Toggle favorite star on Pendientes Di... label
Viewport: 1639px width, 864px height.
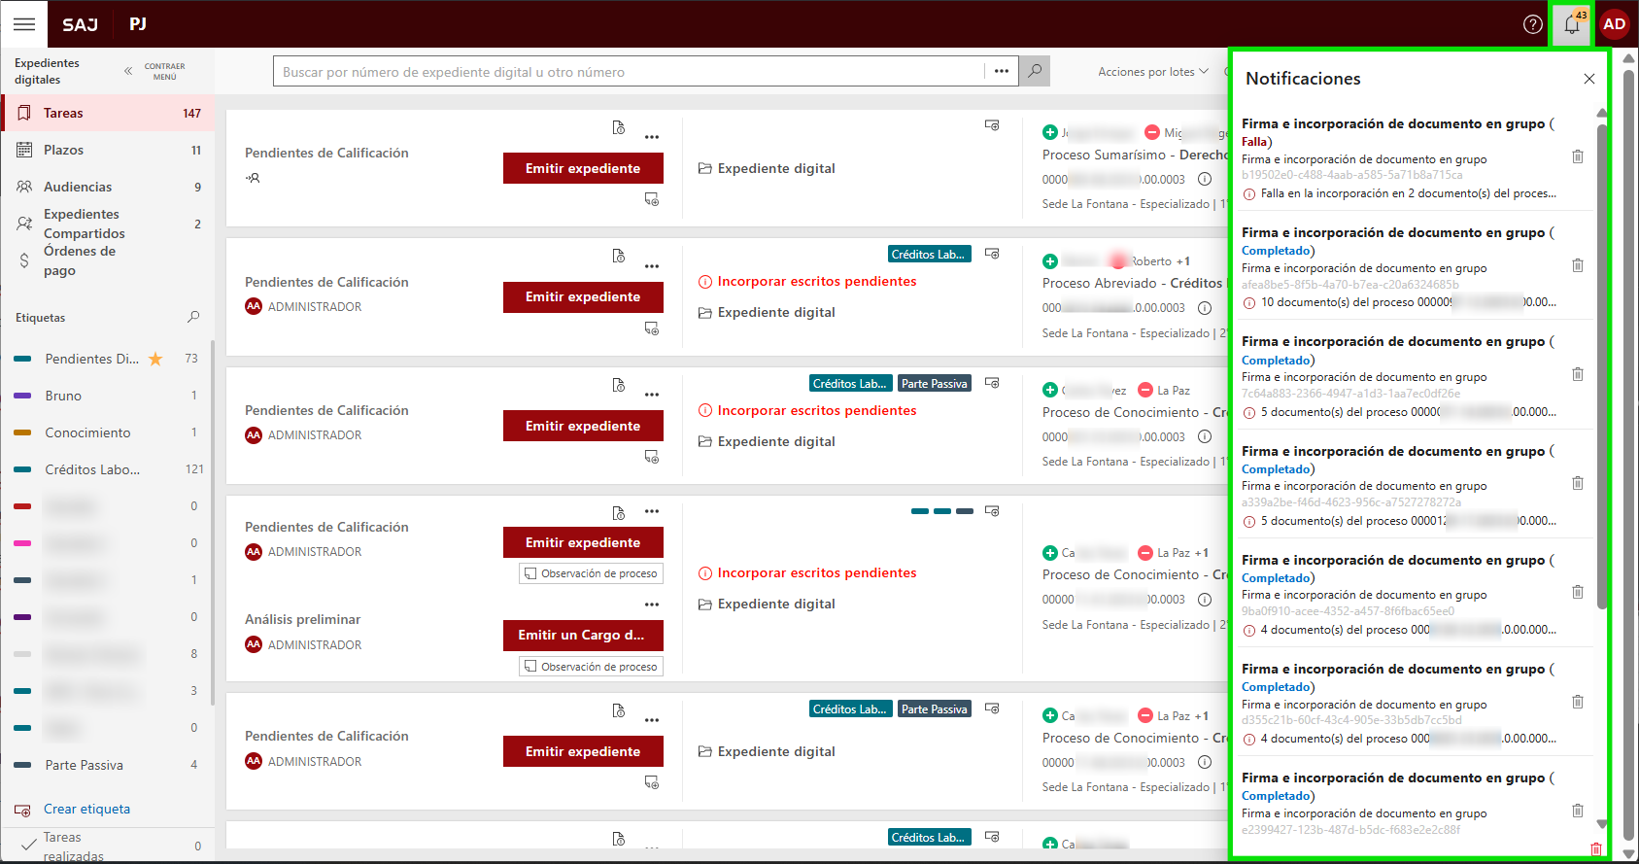[155, 359]
